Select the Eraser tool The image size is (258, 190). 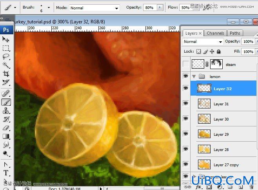[x=6, y=128]
